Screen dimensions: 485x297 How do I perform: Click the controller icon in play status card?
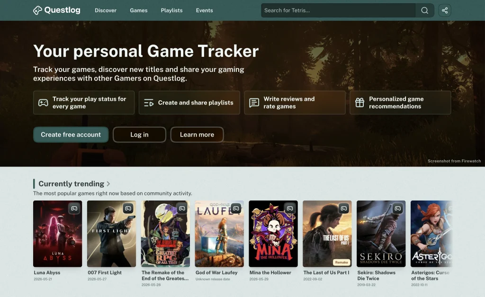pos(43,103)
